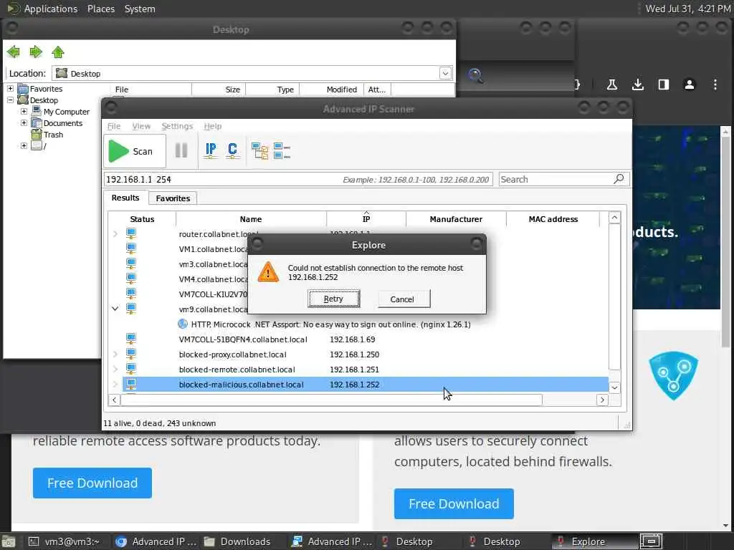Screen dimensions: 734x550
Task: Expand the blocked-malicious.collabnet.local row
Action: [x=115, y=384]
